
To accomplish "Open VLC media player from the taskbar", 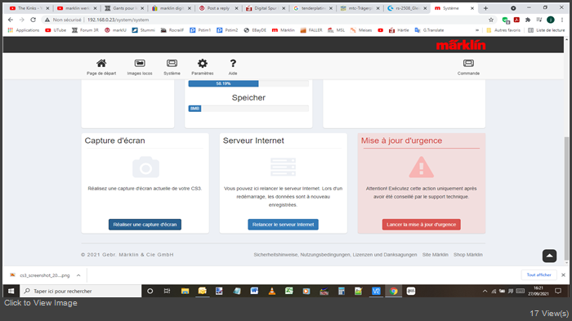I will click(272, 291).
